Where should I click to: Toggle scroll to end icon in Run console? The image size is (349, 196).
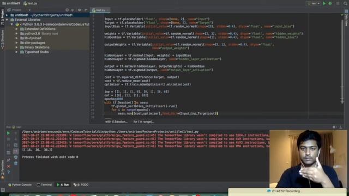pyautogui.click(x=16, y=151)
